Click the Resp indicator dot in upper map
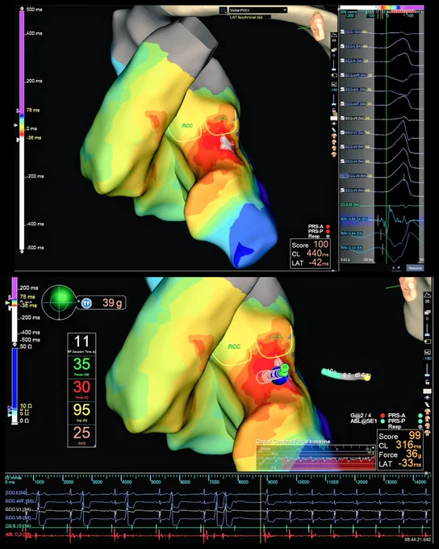The width and height of the screenshot is (439, 549). (328, 236)
